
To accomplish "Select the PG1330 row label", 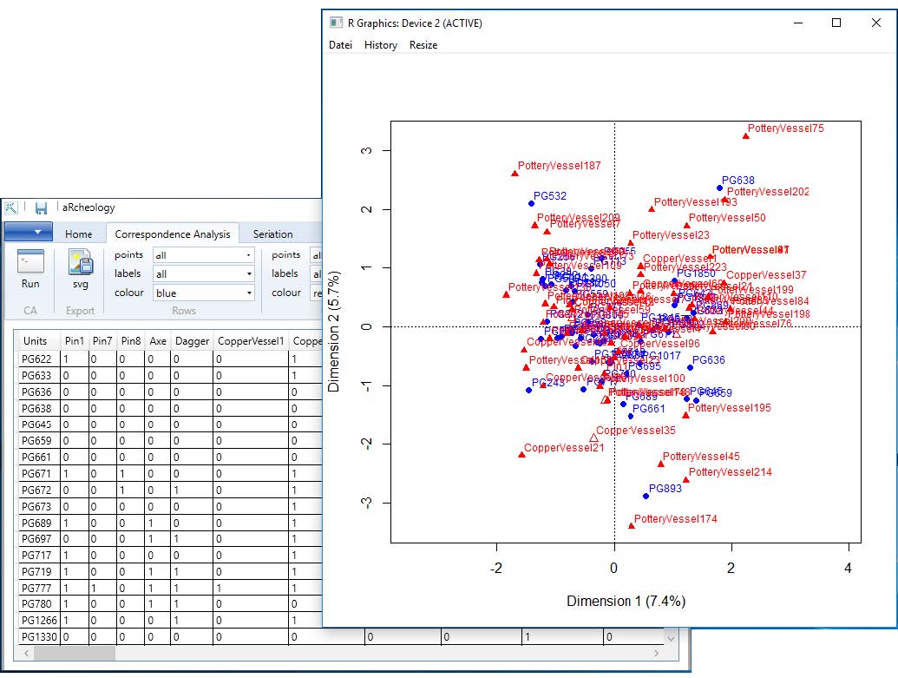I will tap(39, 636).
